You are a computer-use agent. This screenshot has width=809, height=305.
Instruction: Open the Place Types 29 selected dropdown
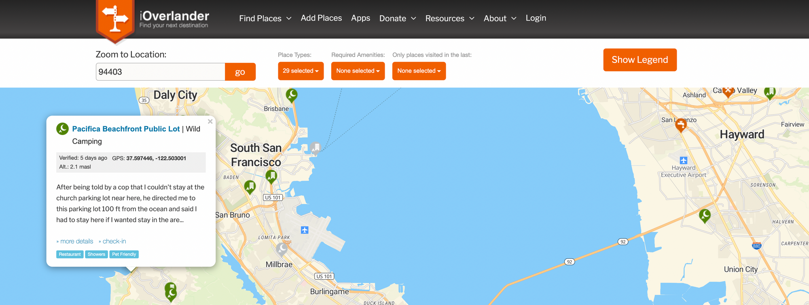(301, 71)
